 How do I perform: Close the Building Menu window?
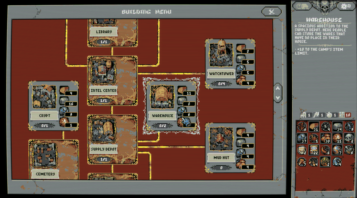[271, 11]
